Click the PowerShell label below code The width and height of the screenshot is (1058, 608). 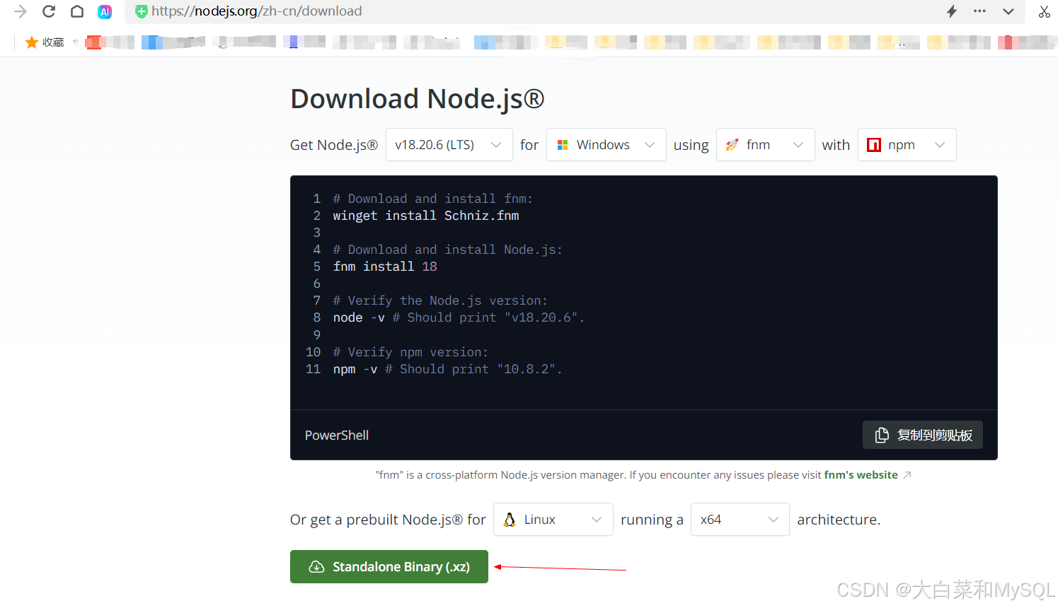(337, 435)
